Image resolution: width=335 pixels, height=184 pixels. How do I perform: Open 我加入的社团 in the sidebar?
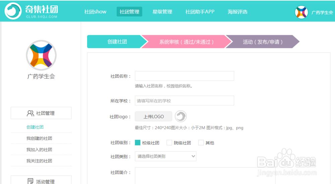click(39, 149)
